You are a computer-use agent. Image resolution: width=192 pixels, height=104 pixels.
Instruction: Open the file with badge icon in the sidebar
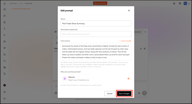tap(5, 54)
